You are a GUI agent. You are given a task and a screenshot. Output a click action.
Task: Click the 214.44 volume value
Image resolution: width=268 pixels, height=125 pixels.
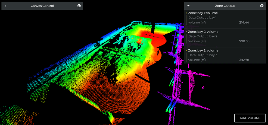[244, 23]
